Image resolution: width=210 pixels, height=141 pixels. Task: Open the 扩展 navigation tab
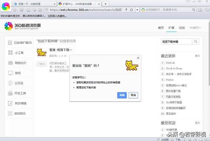[x=171, y=28]
